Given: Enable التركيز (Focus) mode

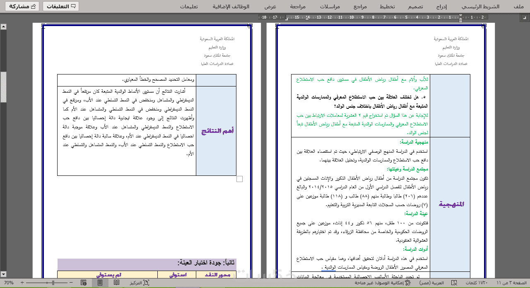Looking at the screenshot, I should 140,283.
